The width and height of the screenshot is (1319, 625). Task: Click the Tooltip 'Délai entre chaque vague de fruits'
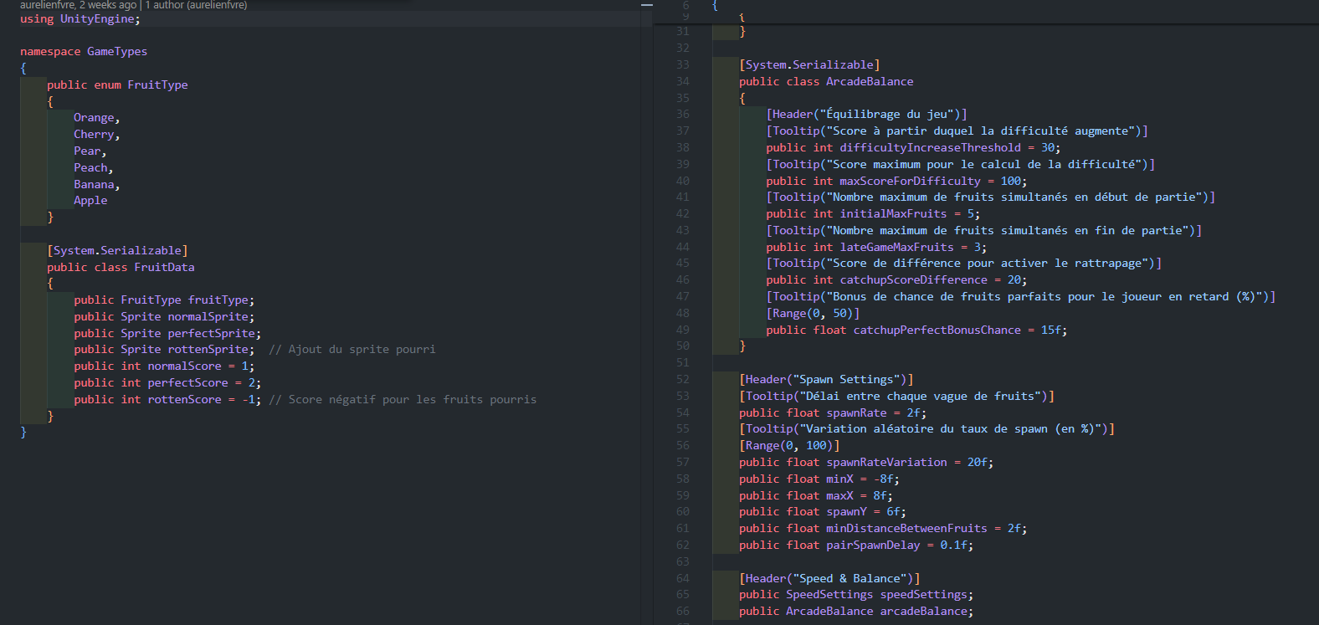coord(896,397)
